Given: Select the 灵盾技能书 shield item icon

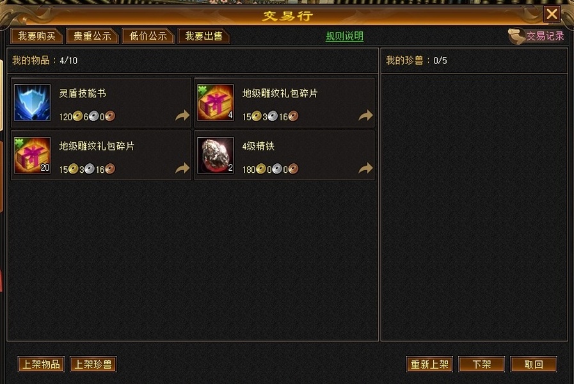Looking at the screenshot, I should click(x=32, y=102).
